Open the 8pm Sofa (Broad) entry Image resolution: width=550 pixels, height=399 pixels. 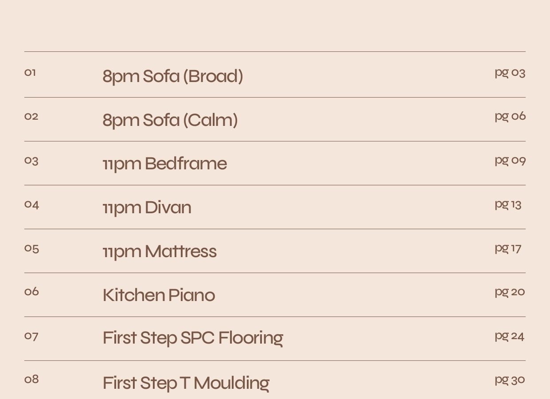[173, 76]
